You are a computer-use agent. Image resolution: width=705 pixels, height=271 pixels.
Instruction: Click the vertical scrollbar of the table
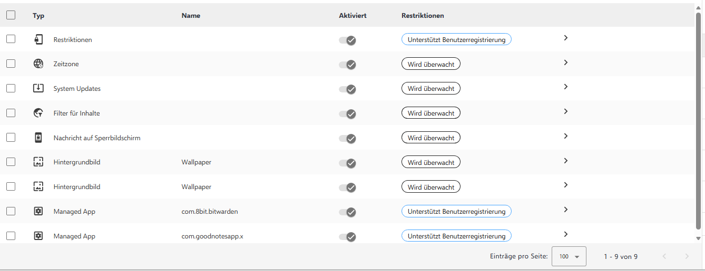tap(699, 121)
